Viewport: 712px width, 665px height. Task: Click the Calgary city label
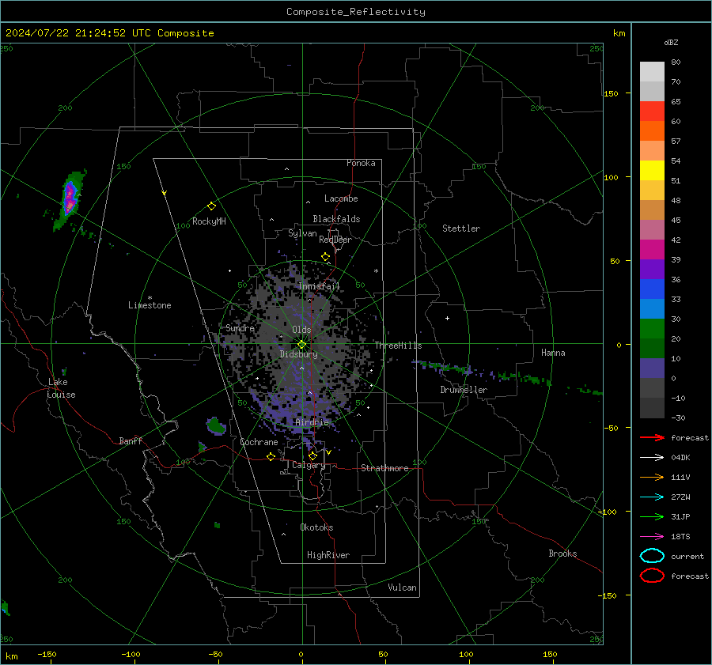[x=309, y=465]
